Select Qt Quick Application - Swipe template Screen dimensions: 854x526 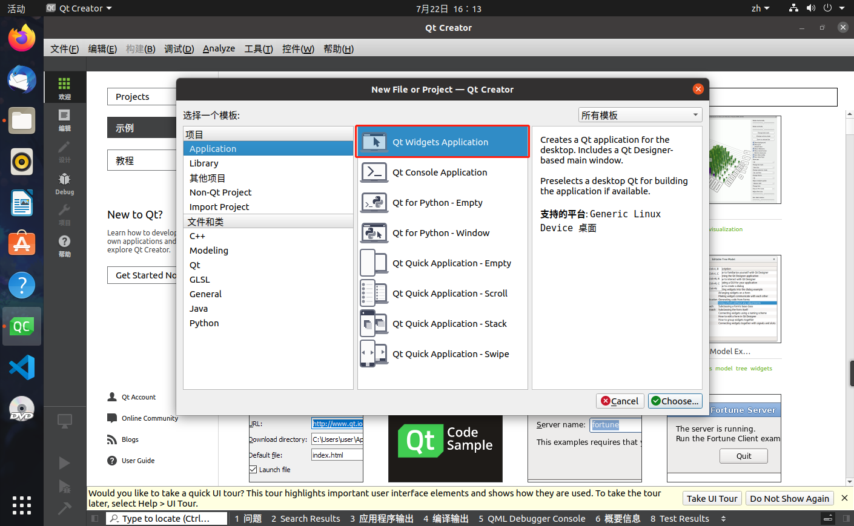tap(443, 353)
